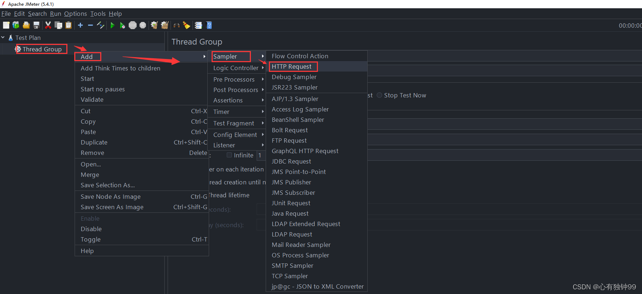This screenshot has width=642, height=294.
Task: Expand the Sampler submenu arrow
Action: point(263,56)
